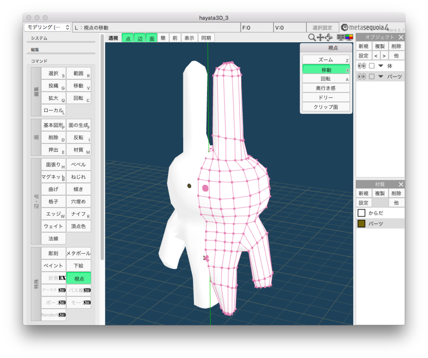Choose クリップ面 in the 視点 panel

pos(326,107)
